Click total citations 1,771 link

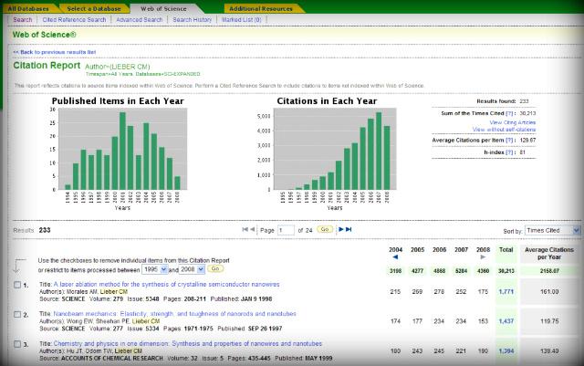pos(506,292)
